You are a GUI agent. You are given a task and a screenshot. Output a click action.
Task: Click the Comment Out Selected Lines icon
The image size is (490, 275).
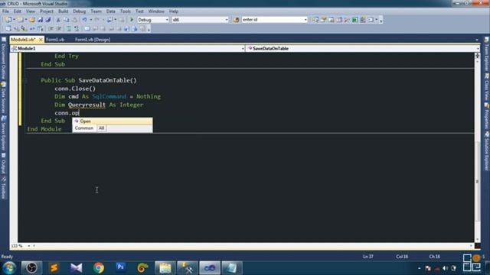pos(69,29)
